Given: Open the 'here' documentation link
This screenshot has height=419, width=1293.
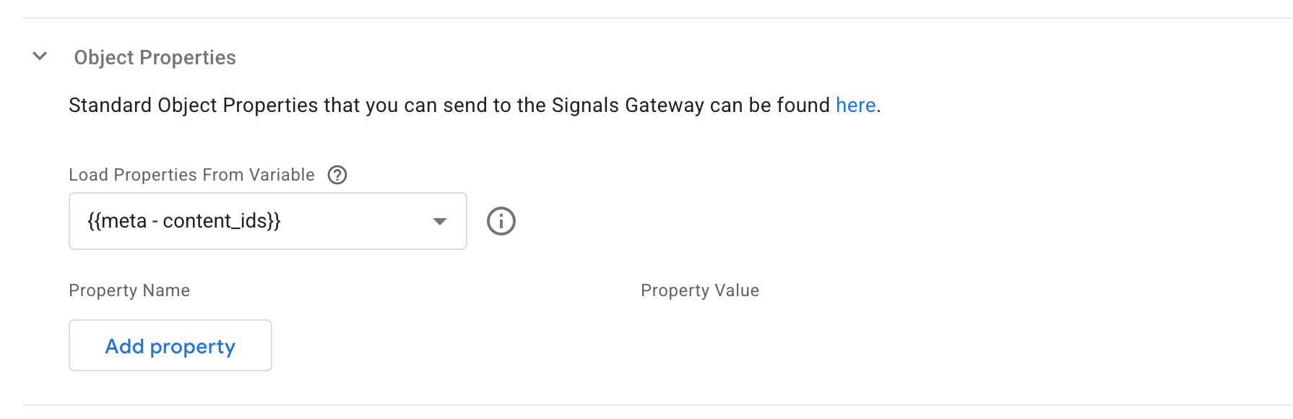Looking at the screenshot, I should coord(855,105).
